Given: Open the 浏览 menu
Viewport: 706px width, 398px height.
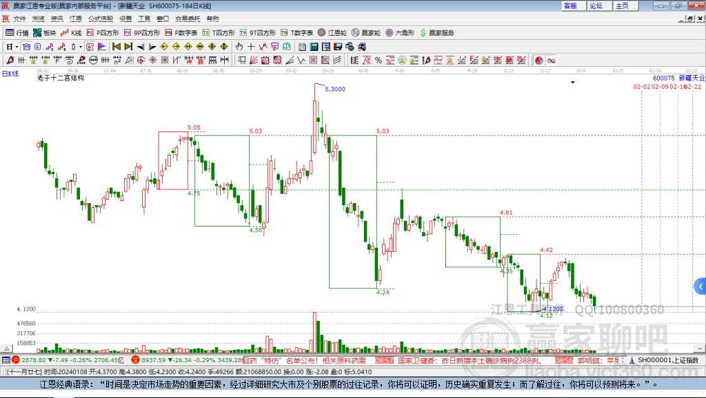Looking at the screenshot, I should coord(39,19).
